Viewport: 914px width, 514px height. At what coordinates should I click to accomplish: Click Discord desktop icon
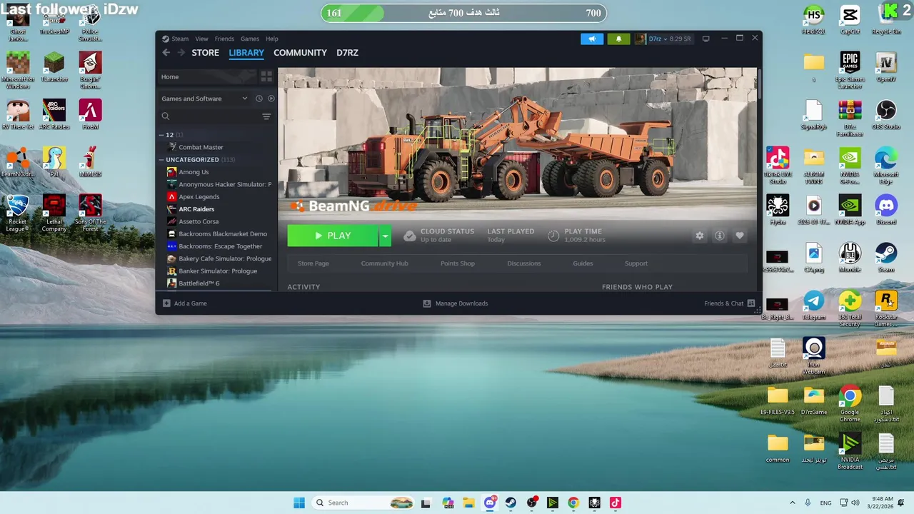886,210
